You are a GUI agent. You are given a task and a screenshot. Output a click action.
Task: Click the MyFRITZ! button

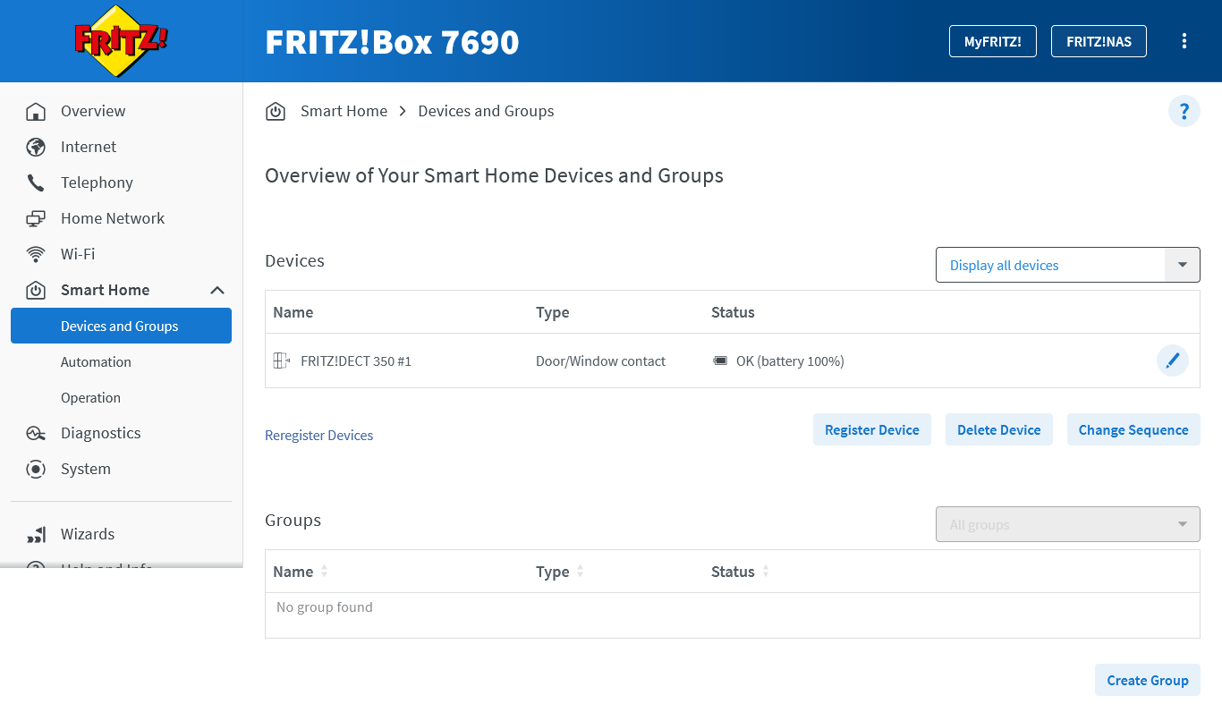992,41
